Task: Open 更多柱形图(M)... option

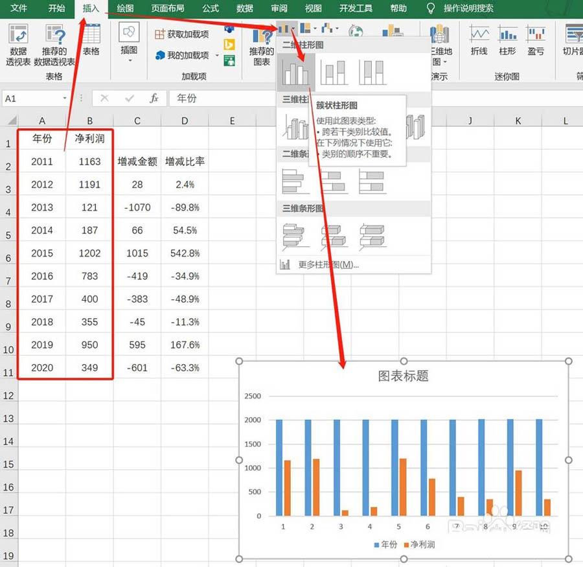Action: (x=328, y=264)
